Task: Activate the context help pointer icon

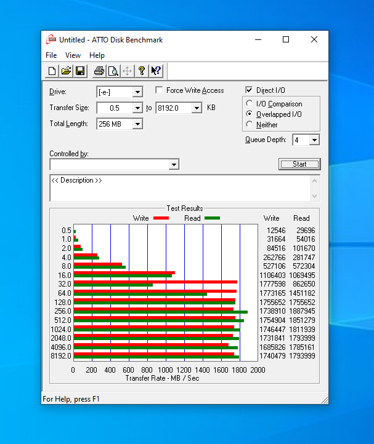Action: [156, 71]
